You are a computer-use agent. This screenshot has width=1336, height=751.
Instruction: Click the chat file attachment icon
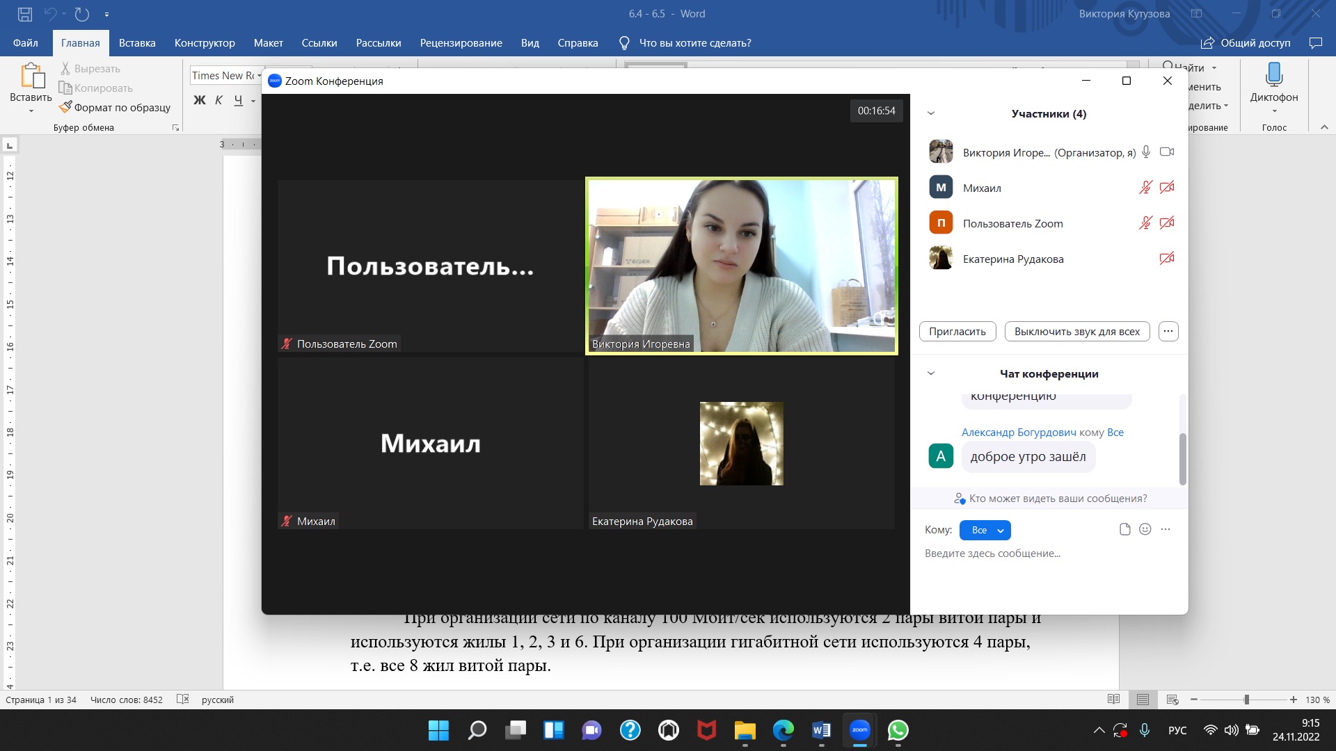pyautogui.click(x=1125, y=529)
